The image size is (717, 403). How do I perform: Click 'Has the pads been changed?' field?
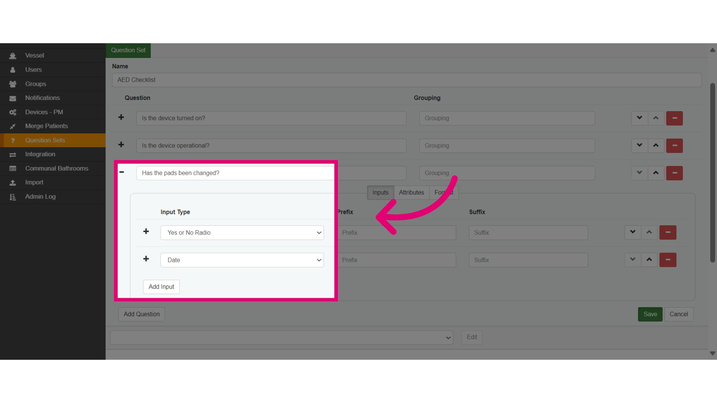coord(271,173)
